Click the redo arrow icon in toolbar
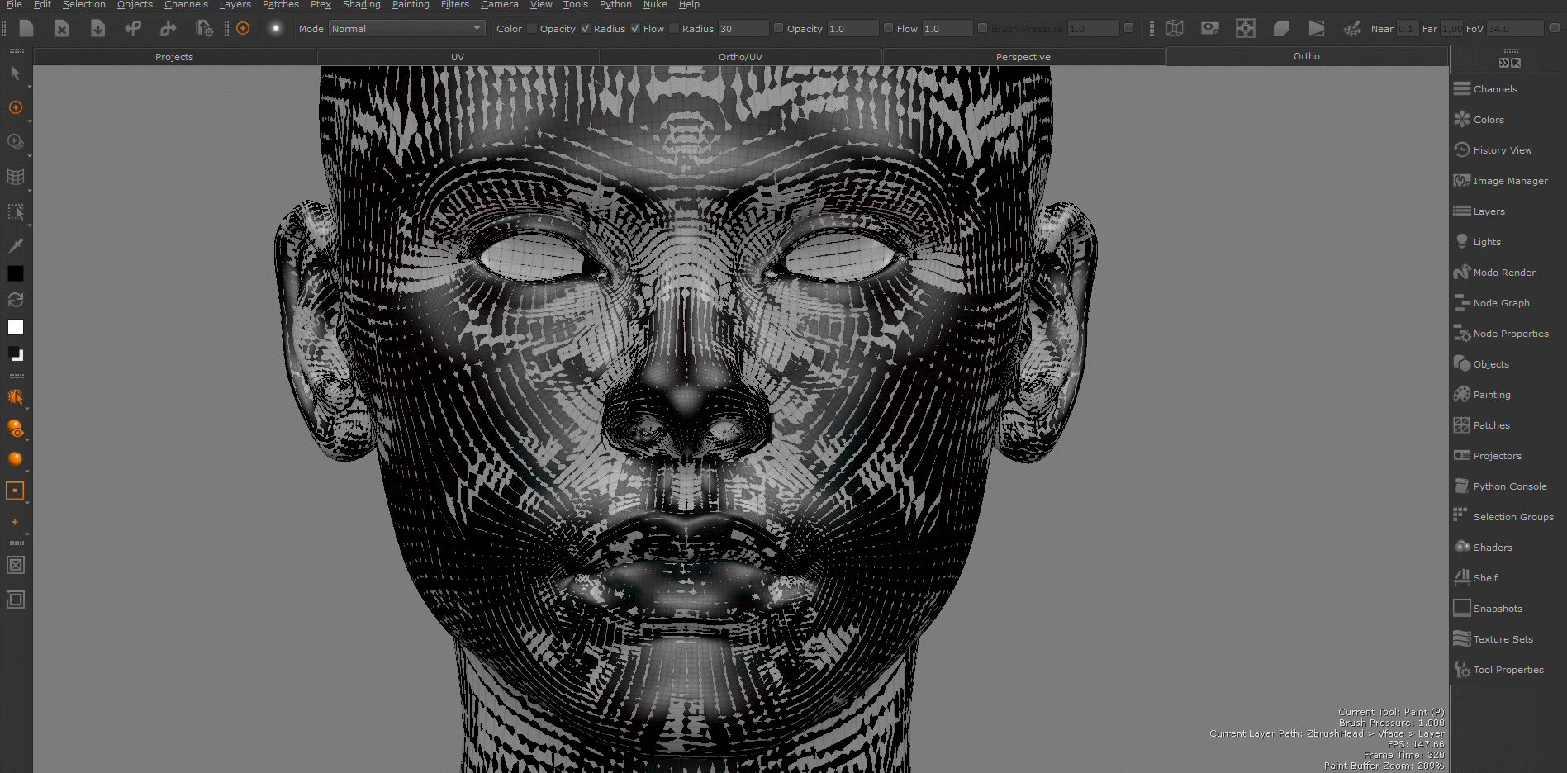This screenshot has height=773, width=1567. click(x=168, y=28)
